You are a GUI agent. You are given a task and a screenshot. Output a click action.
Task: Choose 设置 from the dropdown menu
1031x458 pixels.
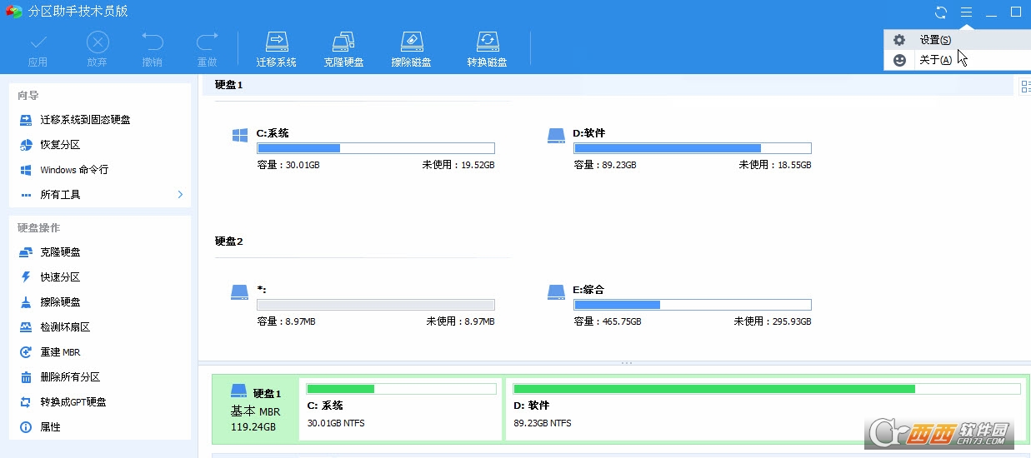[x=934, y=40]
